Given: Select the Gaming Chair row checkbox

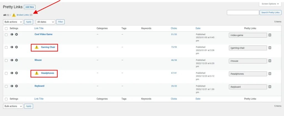Looking at the screenshot, I should (6, 47).
